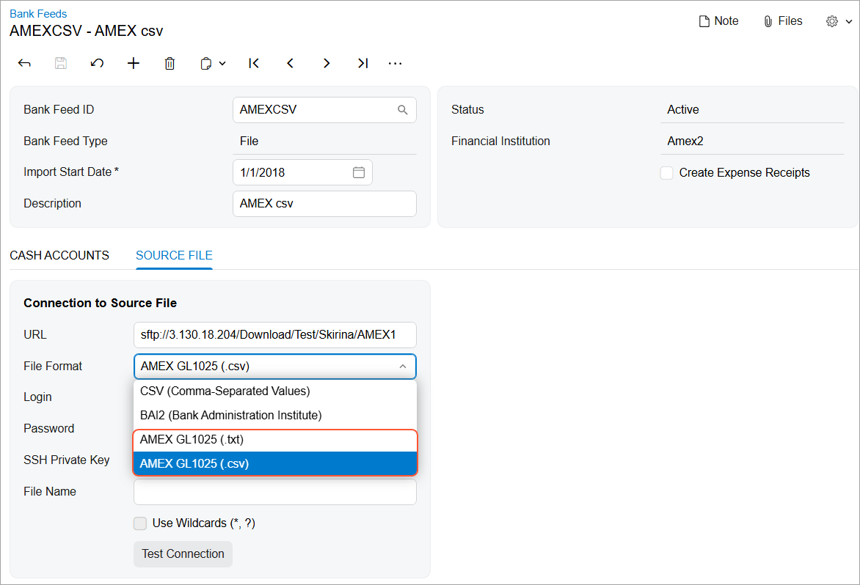The image size is (860, 585).
Task: Open the ellipsis More actions menu
Action: 395,63
